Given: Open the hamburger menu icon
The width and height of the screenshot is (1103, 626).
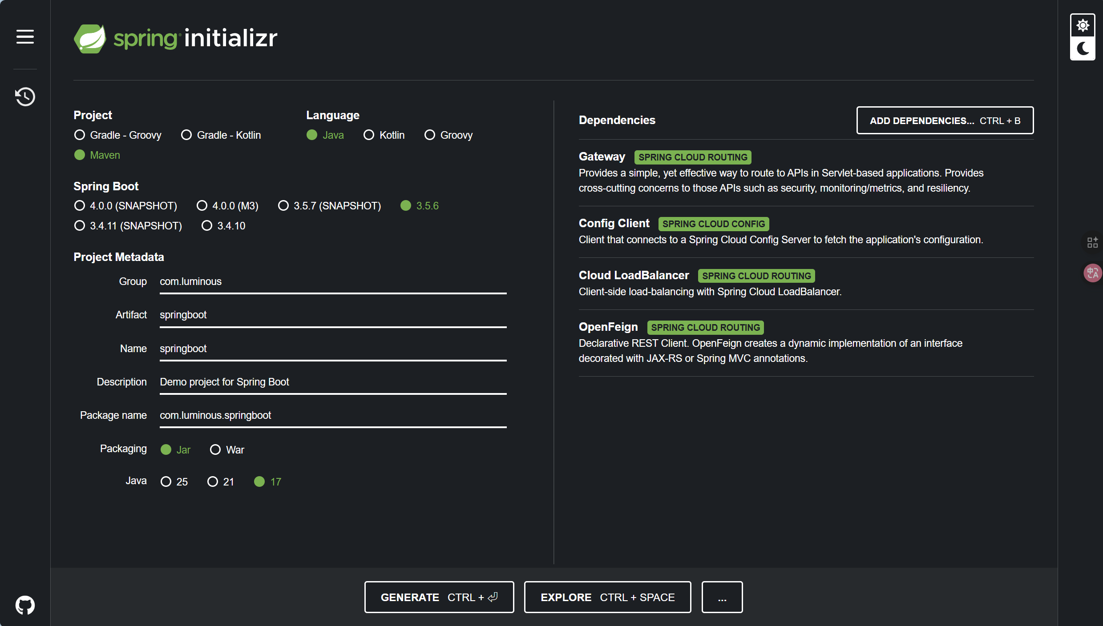Looking at the screenshot, I should tap(25, 36).
